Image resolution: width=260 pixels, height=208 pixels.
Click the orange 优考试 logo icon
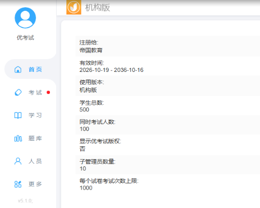click(x=74, y=7)
